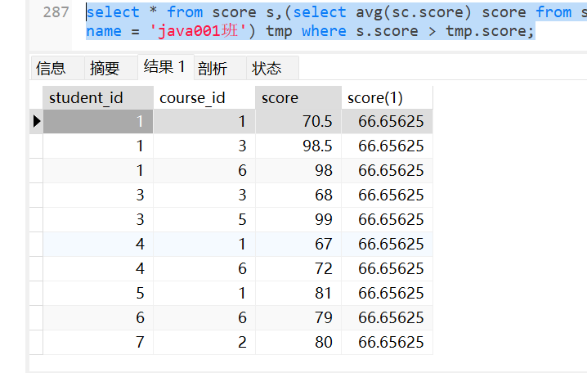Viewport: 587px width, 373px height.
Task: Click score(1) value in the 70.5 row
Action: [x=387, y=121]
